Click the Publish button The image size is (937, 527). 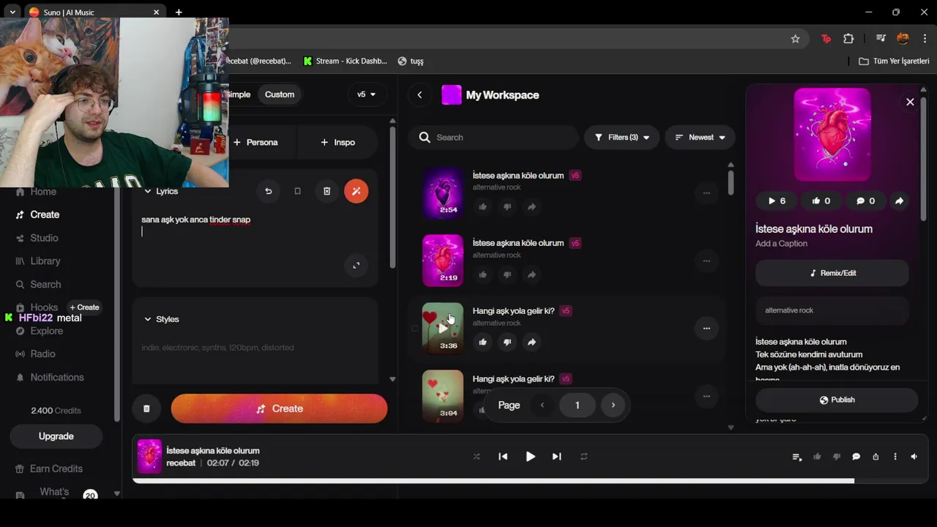[837, 400]
